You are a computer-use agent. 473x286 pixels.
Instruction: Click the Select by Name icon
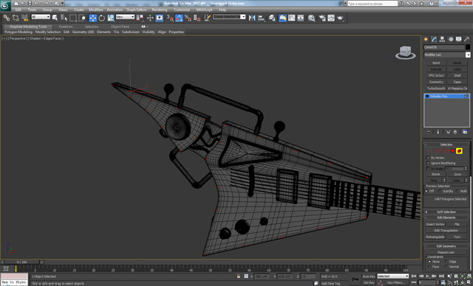pyautogui.click(x=64, y=18)
